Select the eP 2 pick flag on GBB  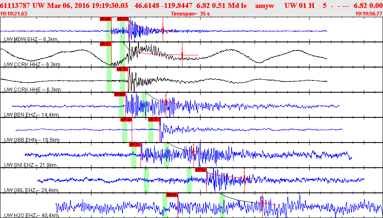[x=126, y=119]
